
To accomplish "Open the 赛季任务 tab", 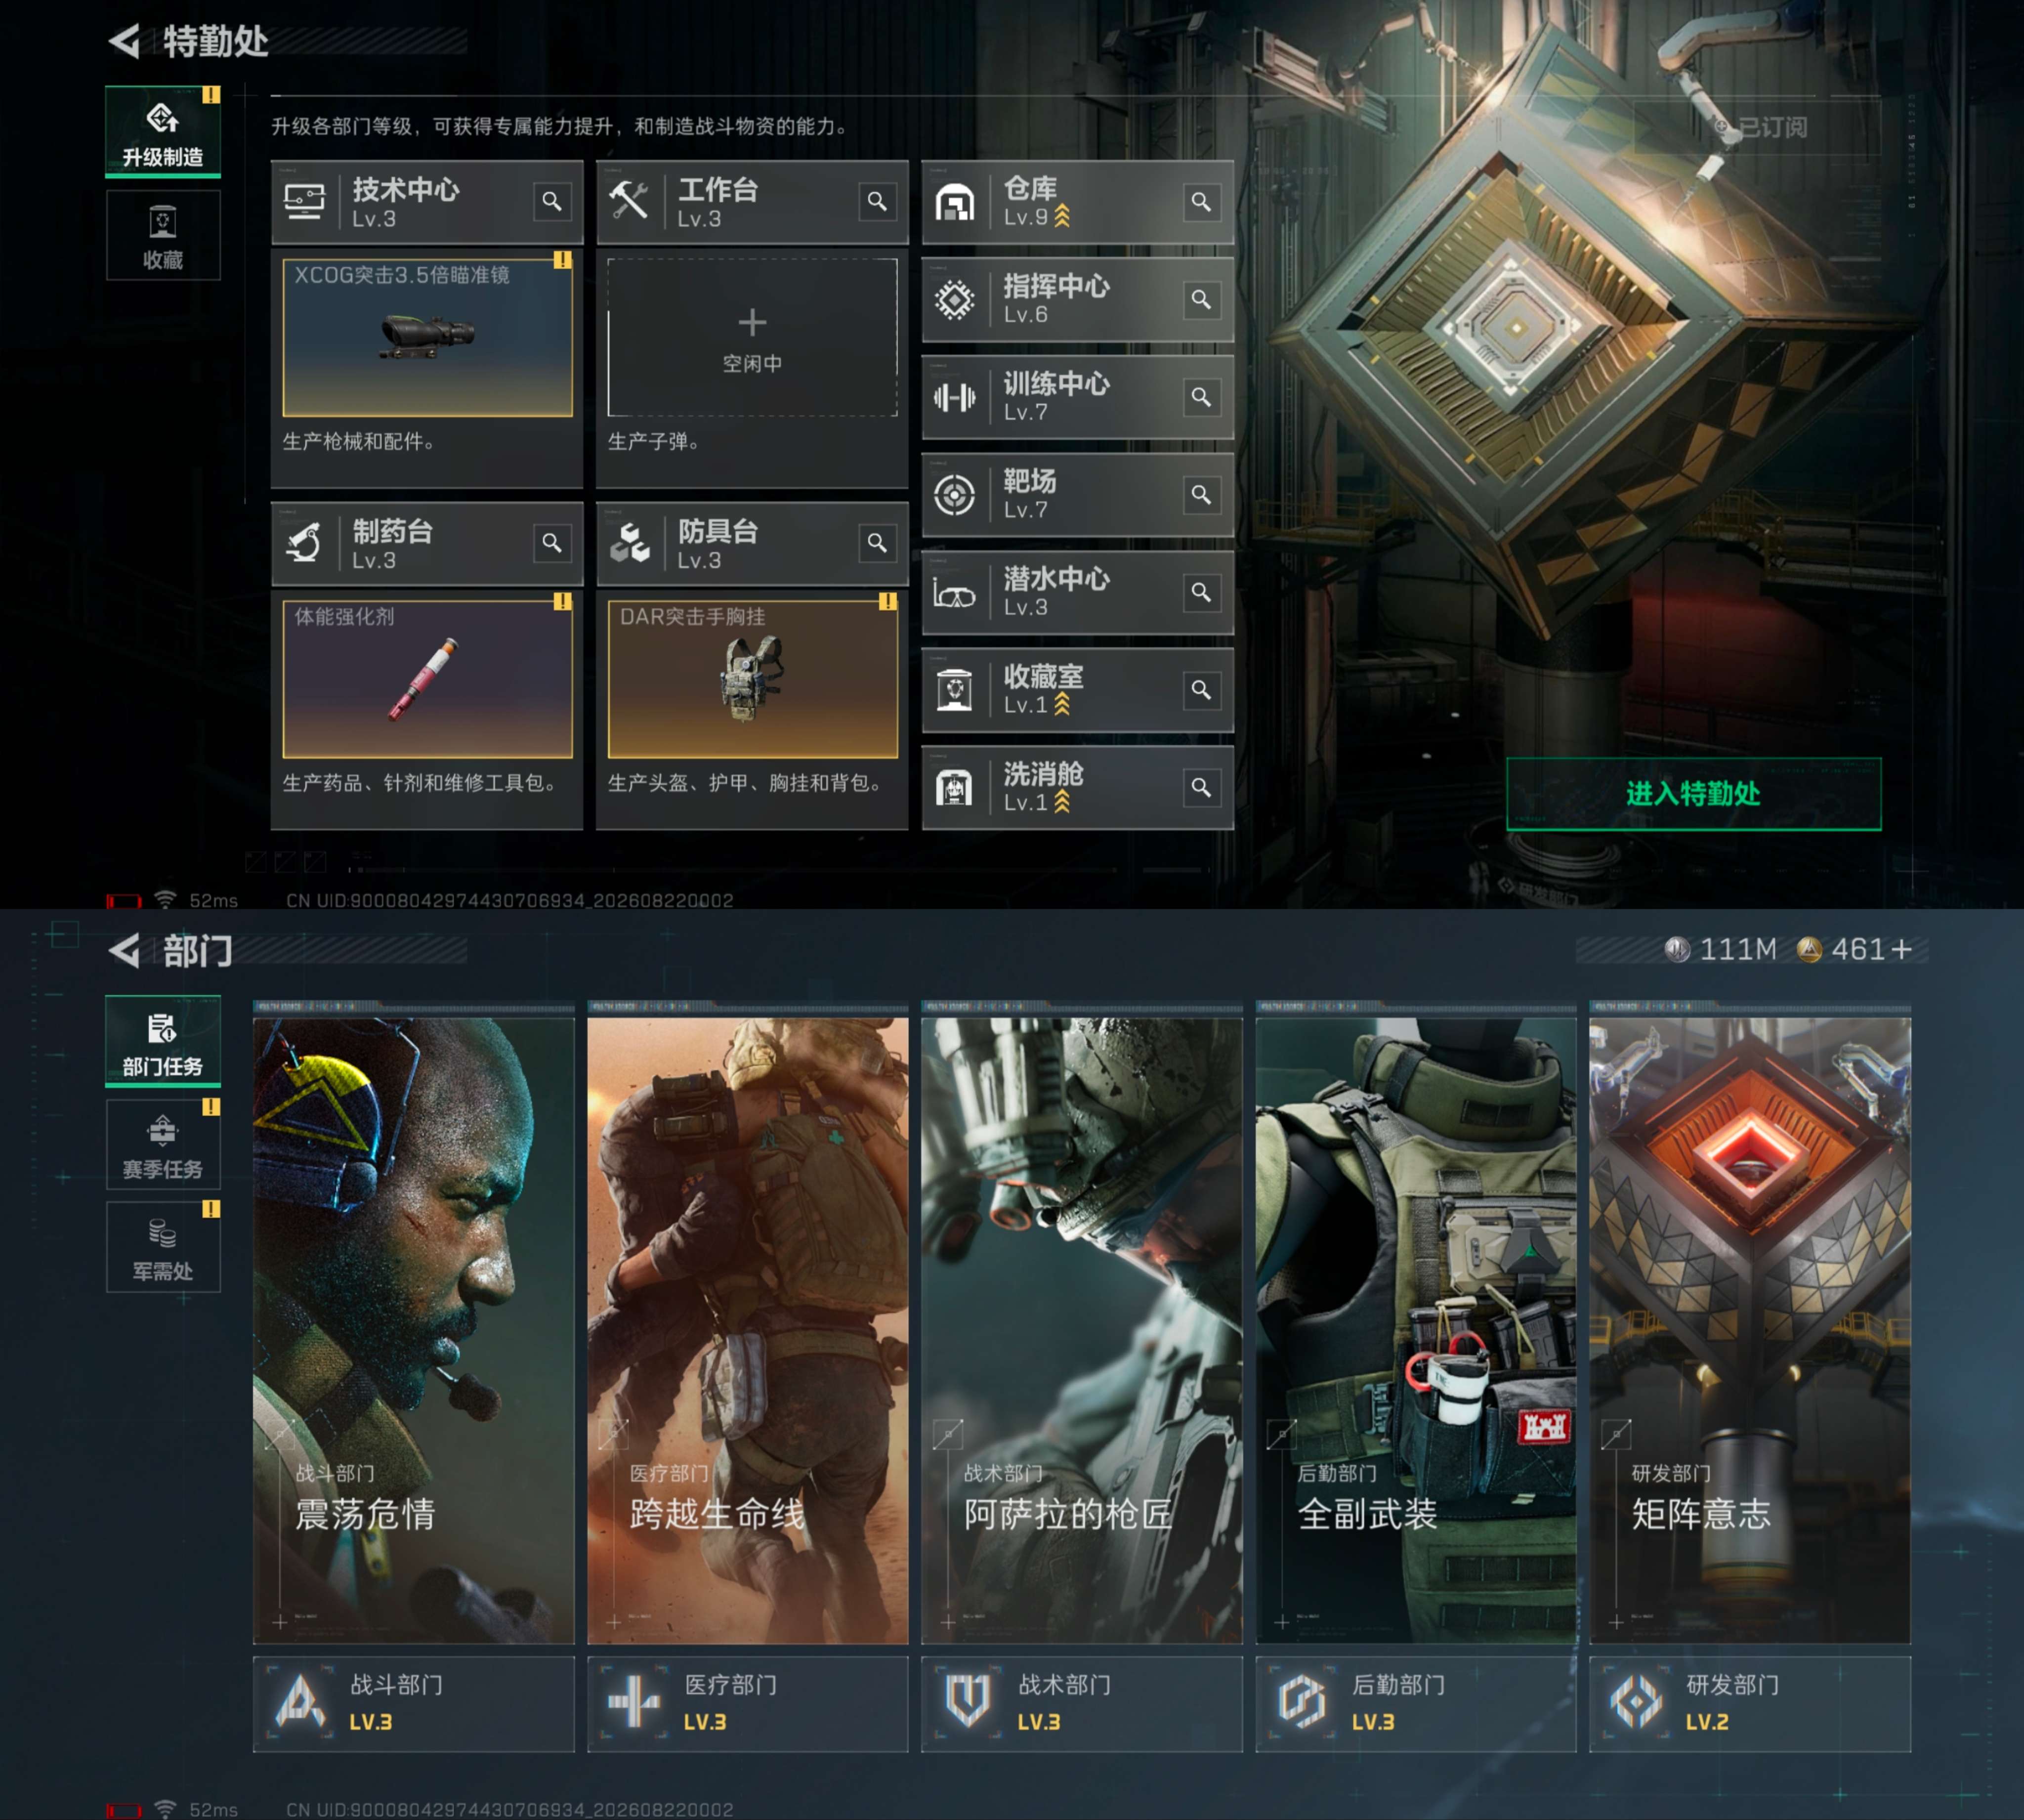I will coord(163,1144).
